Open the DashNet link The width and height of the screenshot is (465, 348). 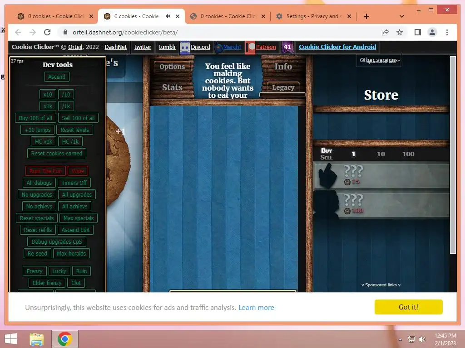pyautogui.click(x=116, y=47)
